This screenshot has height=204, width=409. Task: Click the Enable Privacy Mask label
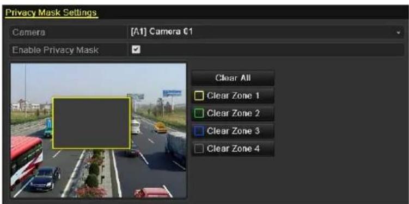point(56,50)
